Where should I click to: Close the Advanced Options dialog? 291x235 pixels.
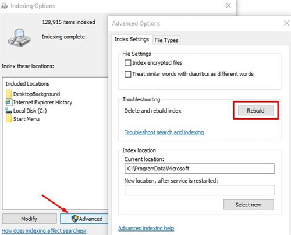(286, 23)
